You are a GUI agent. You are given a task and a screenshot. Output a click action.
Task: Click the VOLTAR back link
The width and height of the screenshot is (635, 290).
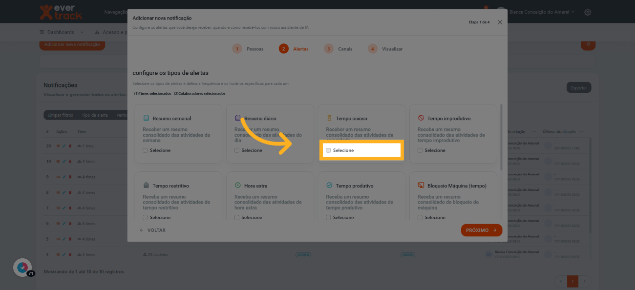pos(152,230)
